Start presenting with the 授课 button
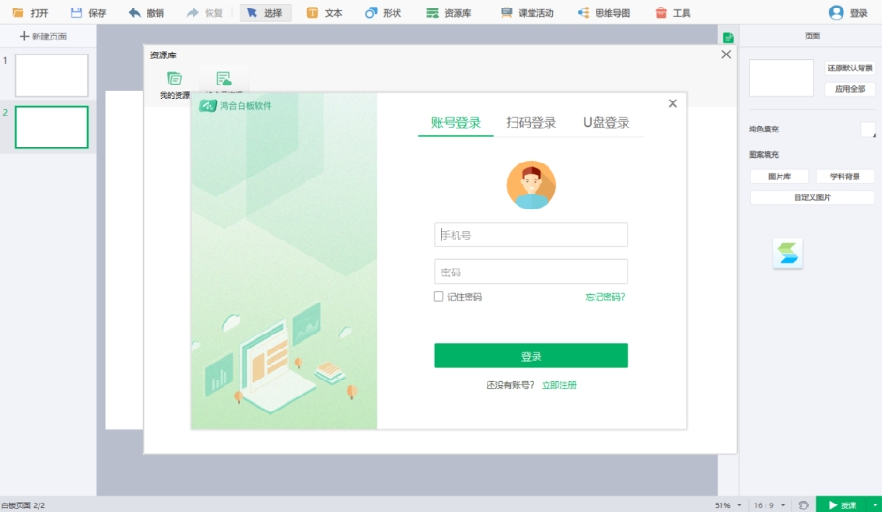This screenshot has height=512, width=882. [x=842, y=505]
